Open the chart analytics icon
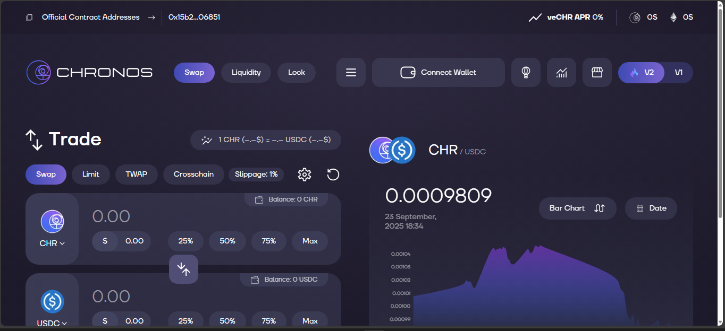The image size is (725, 331). [561, 73]
